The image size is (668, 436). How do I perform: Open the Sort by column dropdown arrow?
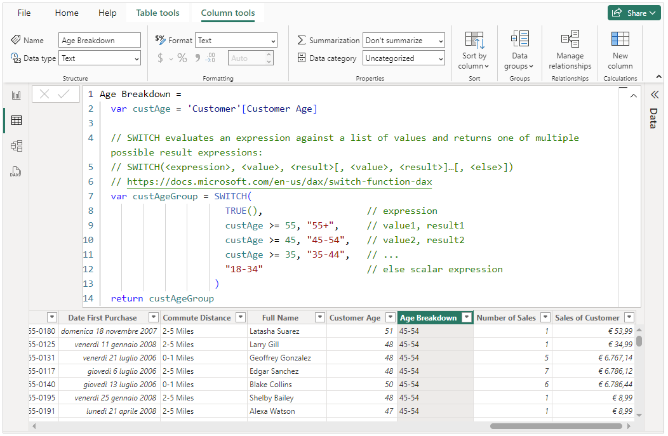[486, 67]
